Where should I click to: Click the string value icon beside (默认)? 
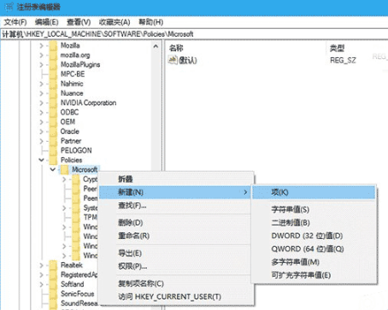click(x=173, y=60)
